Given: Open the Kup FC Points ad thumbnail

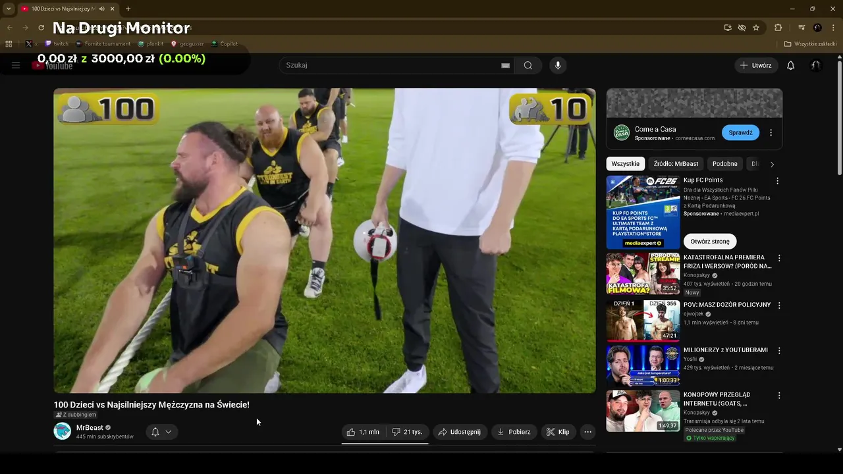Looking at the screenshot, I should pos(643,212).
